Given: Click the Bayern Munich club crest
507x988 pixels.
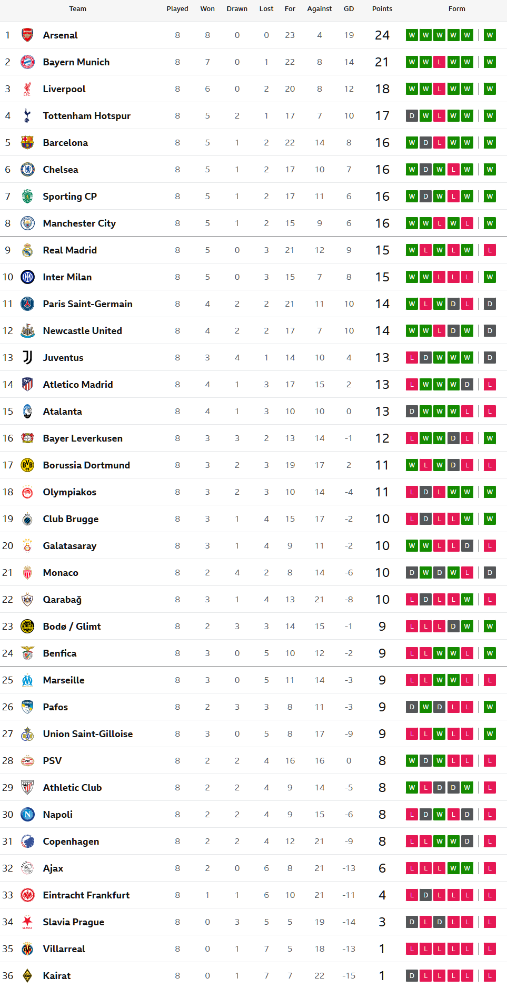Looking at the screenshot, I should [27, 62].
